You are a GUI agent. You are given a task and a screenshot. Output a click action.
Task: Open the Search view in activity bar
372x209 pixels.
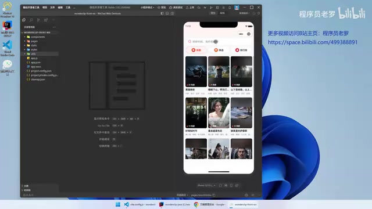click(31, 20)
